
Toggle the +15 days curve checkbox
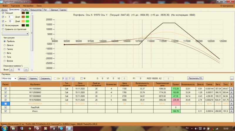click(x=3, y=21)
